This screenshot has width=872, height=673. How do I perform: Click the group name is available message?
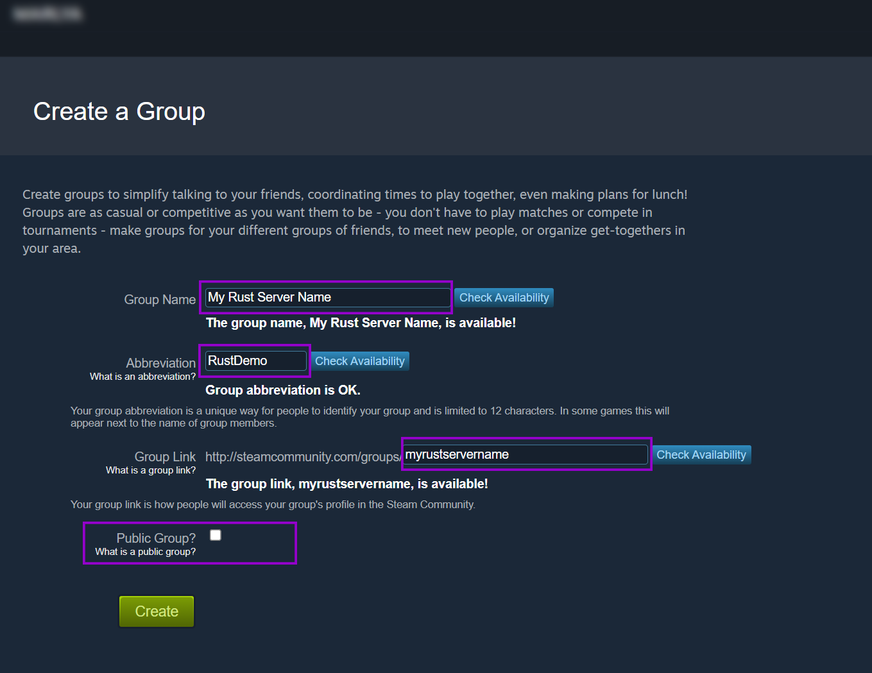(361, 323)
